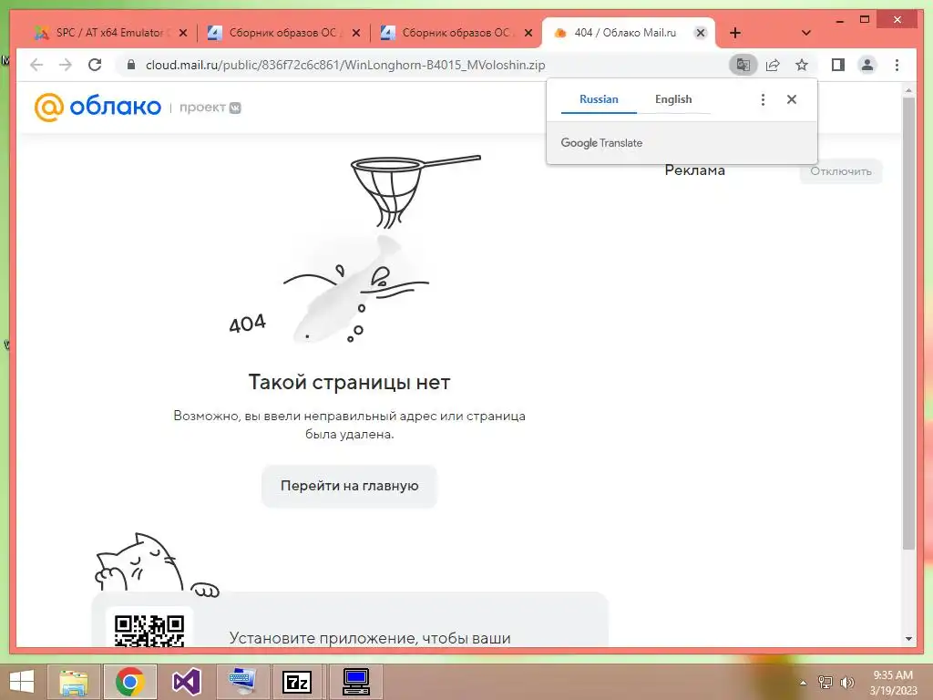Open the проект VK link
Screen dimensions: 933x700
coord(210,108)
